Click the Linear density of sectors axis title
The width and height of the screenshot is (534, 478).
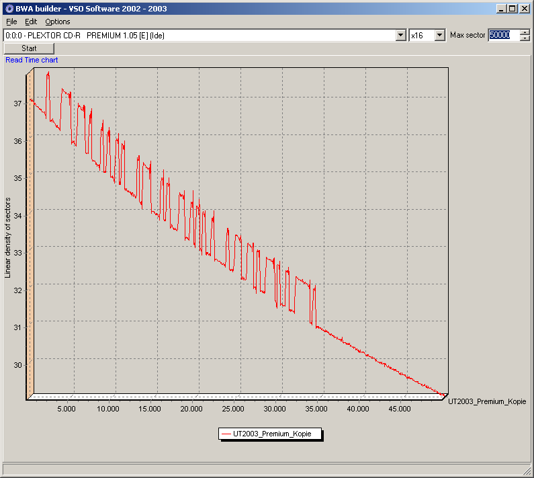pyautogui.click(x=7, y=237)
